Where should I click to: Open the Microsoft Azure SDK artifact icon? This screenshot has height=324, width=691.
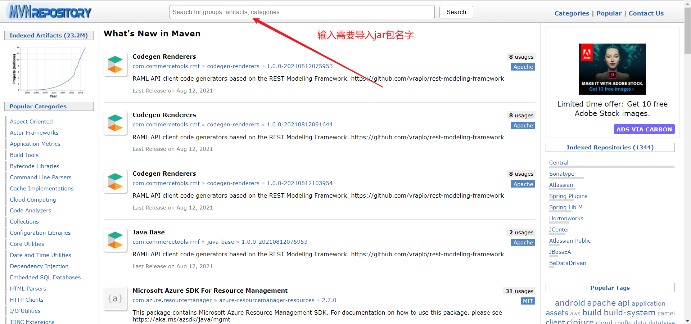pyautogui.click(x=115, y=298)
